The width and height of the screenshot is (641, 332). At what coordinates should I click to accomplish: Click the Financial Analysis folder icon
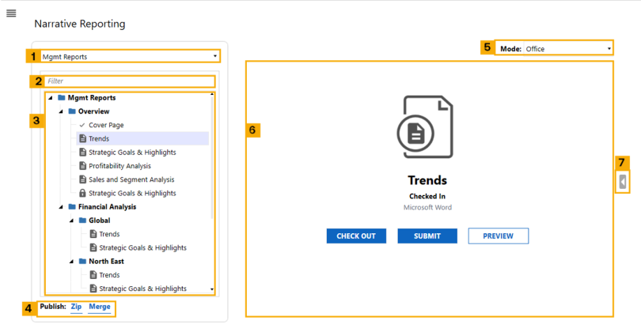[72, 207]
